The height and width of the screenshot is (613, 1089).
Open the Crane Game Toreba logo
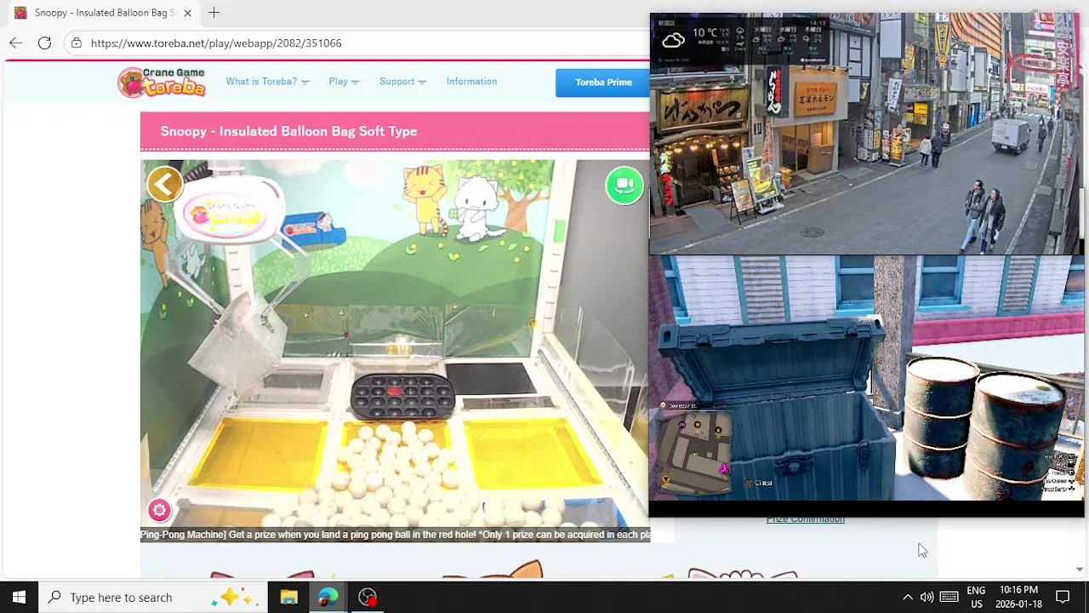[x=162, y=82]
